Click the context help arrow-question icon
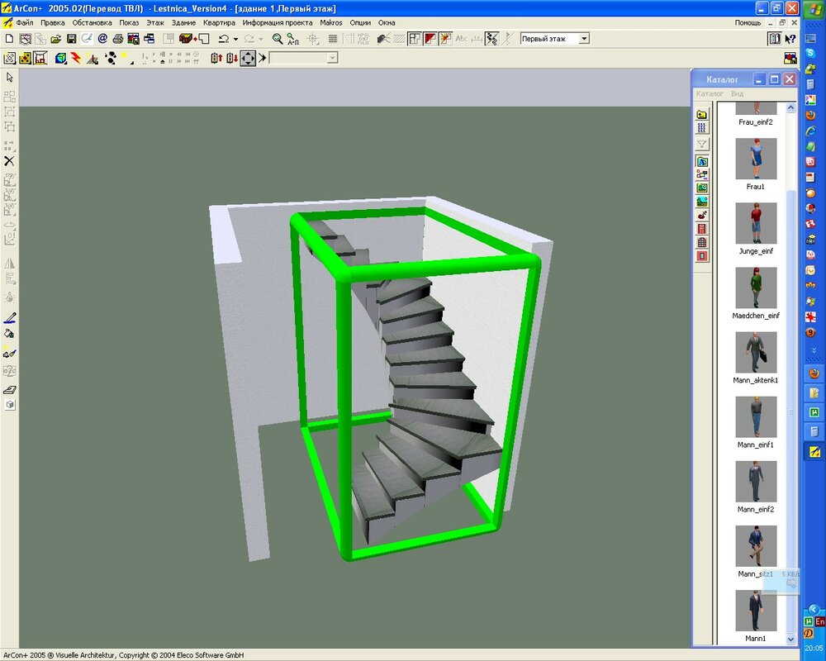 click(790, 39)
